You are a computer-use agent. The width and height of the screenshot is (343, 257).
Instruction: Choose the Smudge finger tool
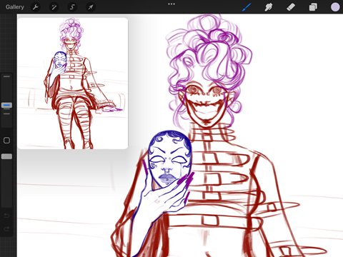coord(269,7)
